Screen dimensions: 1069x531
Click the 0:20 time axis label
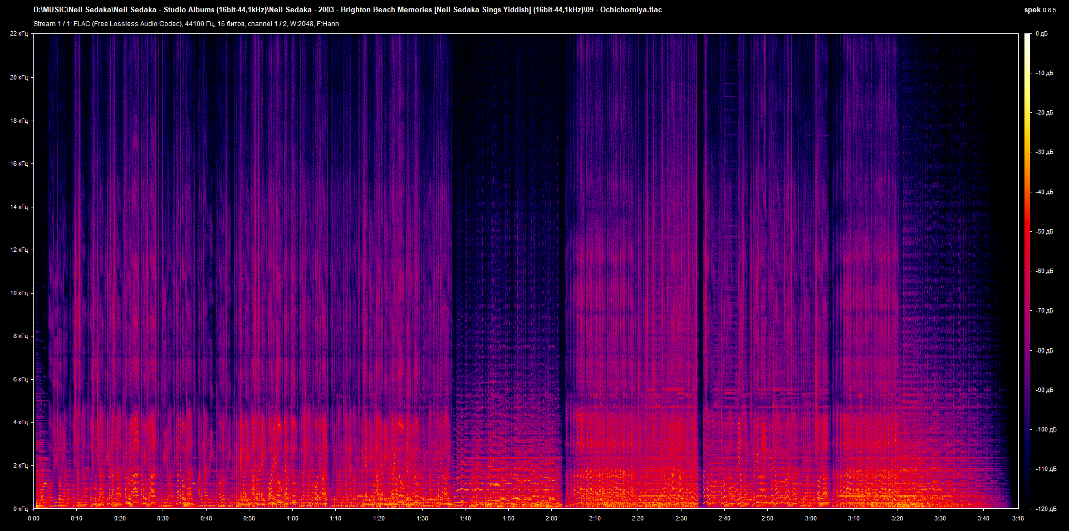point(120,518)
